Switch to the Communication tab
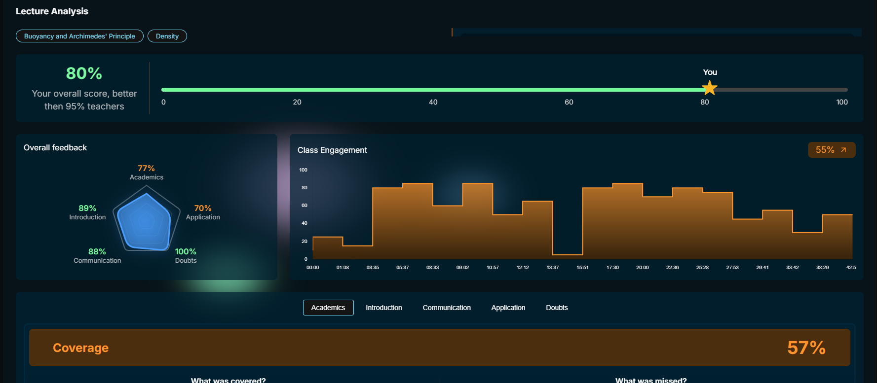877x383 pixels. pyautogui.click(x=446, y=308)
